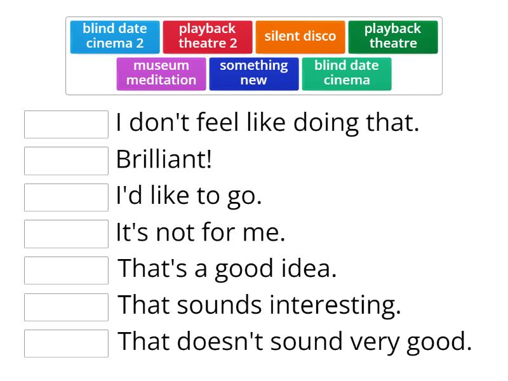Select the red 'playback theatre 2' tile
The height and width of the screenshot is (381, 508).
pos(208,37)
